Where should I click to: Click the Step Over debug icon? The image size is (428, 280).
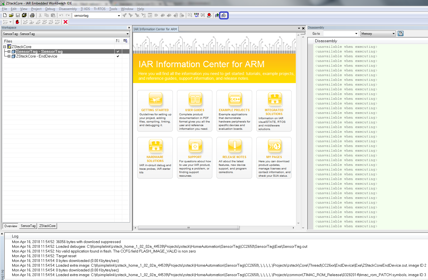tap(25, 22)
